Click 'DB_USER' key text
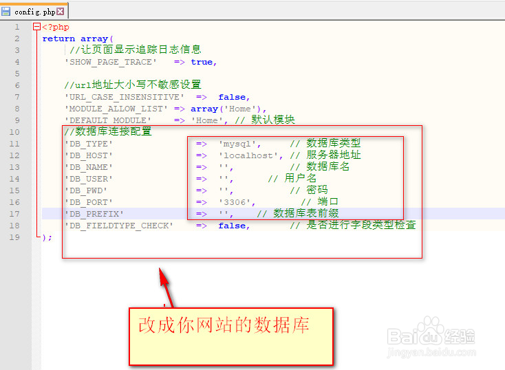 89,179
